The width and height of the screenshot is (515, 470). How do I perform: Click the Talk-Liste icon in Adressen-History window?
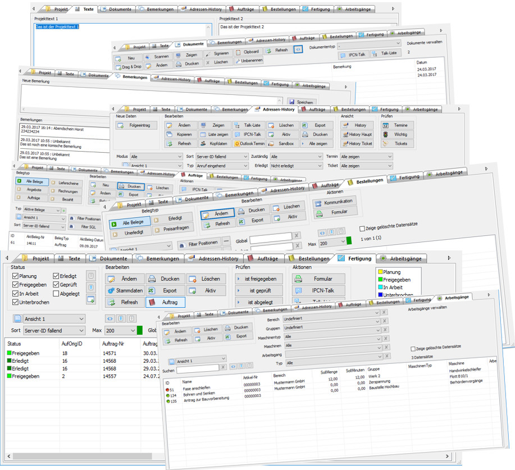236,125
